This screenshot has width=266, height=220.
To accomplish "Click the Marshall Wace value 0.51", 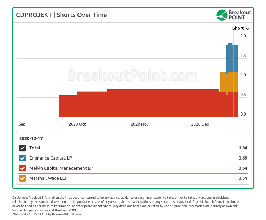I will coord(243,178).
